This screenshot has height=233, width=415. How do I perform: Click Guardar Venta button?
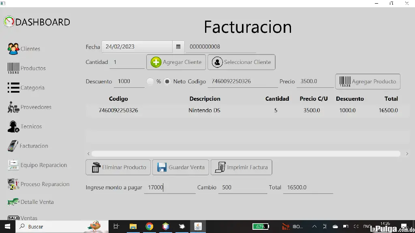tap(180, 167)
